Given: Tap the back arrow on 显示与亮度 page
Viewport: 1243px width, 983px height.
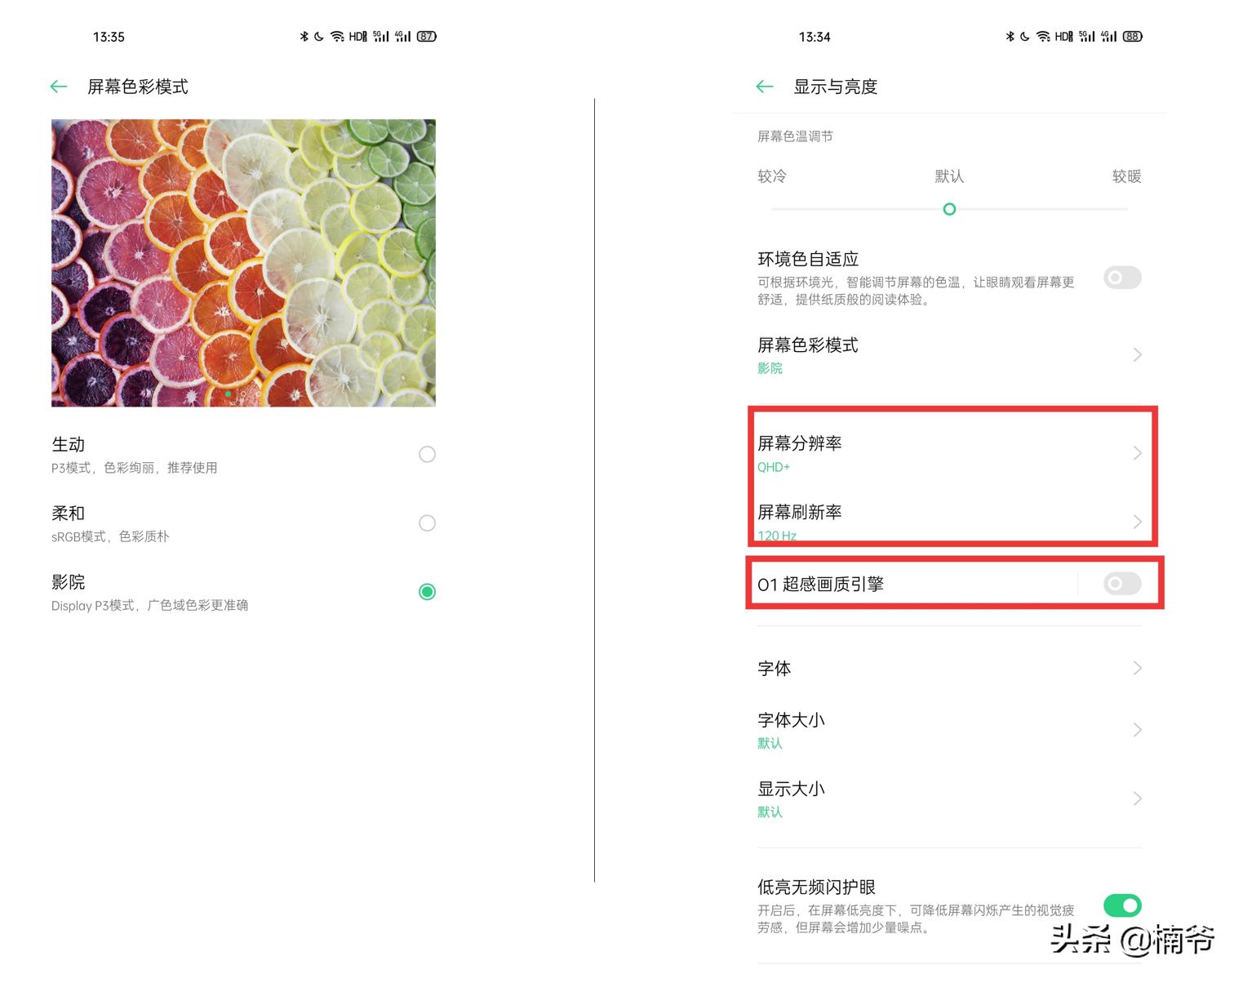Looking at the screenshot, I should pos(764,86).
